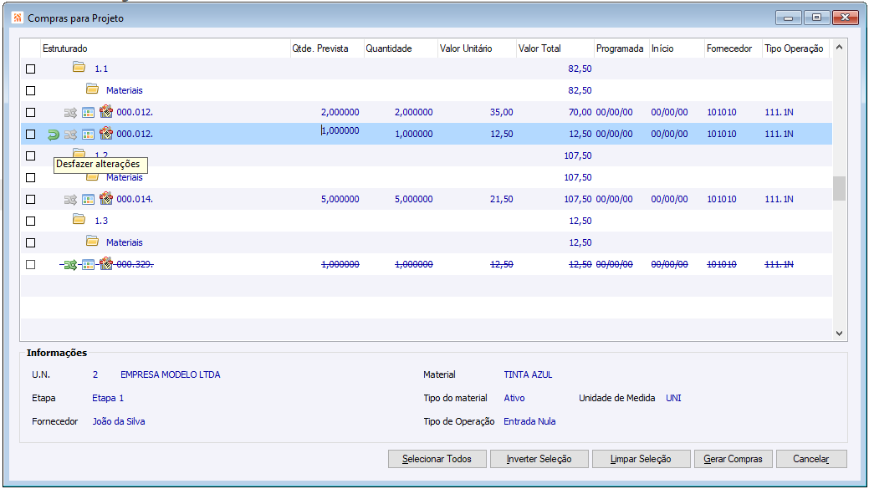Click the green undo arrow on the highlighted row
Viewport: 869px width, 489px height.
pyautogui.click(x=54, y=134)
